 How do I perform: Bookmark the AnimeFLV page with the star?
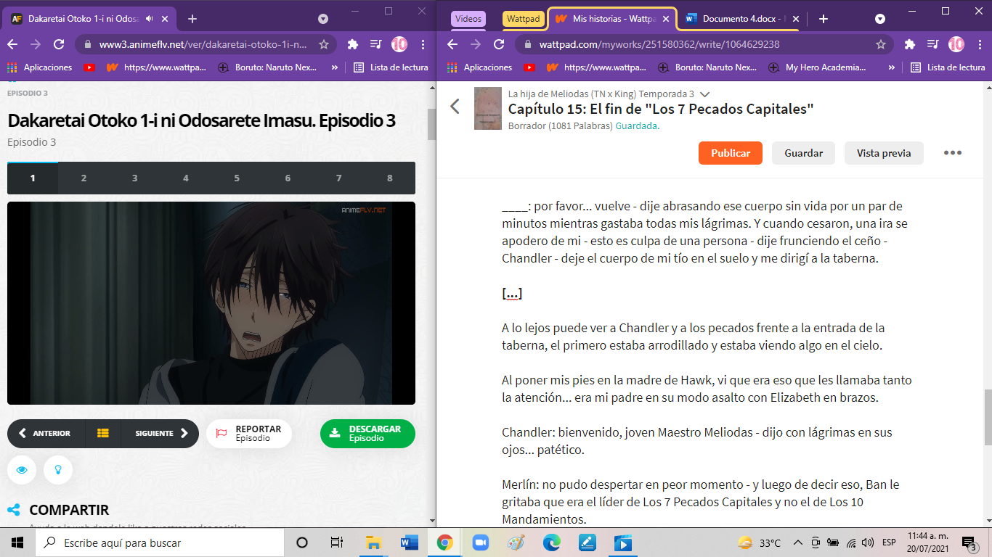324,44
